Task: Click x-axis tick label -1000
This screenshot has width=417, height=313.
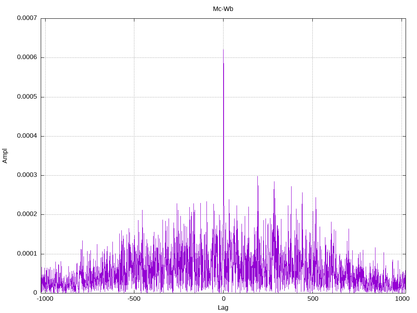Action: (45, 299)
